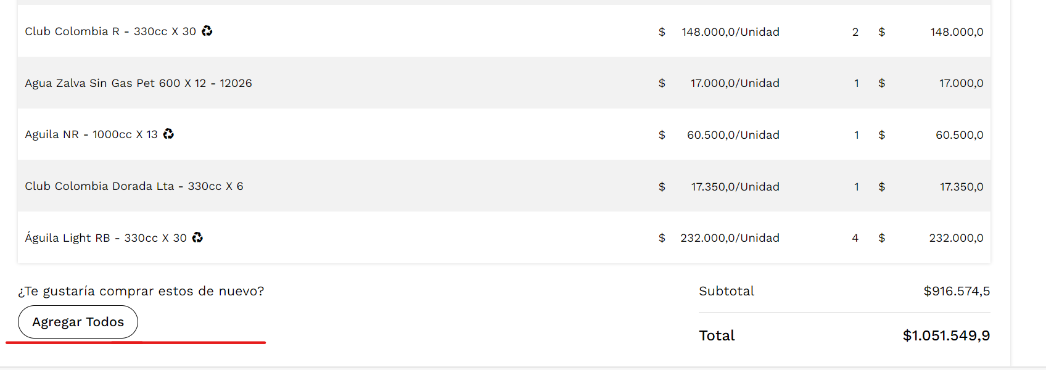This screenshot has height=370, width=1046.
Task: Click the 148.000,0/Unidad unit price
Action: [730, 32]
